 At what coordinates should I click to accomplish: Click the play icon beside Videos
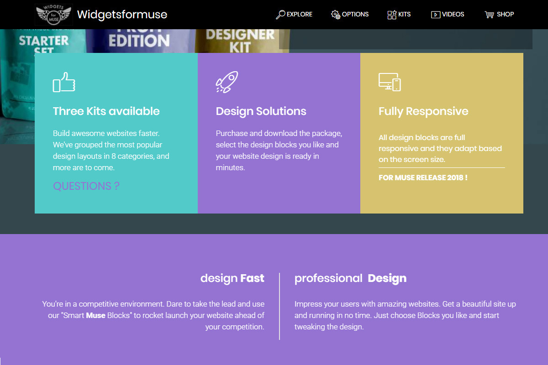[x=436, y=15]
